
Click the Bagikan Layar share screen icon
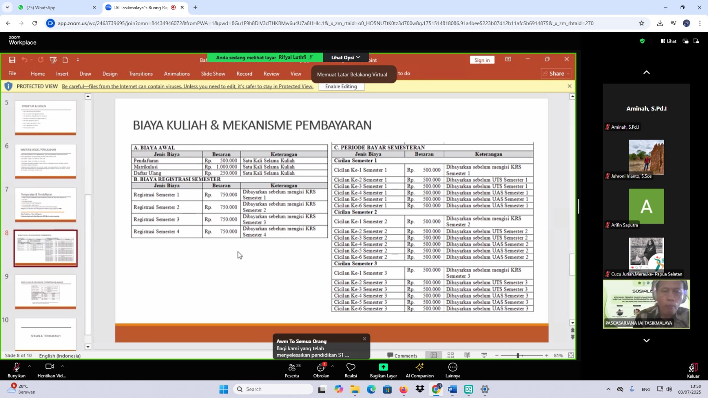click(383, 367)
